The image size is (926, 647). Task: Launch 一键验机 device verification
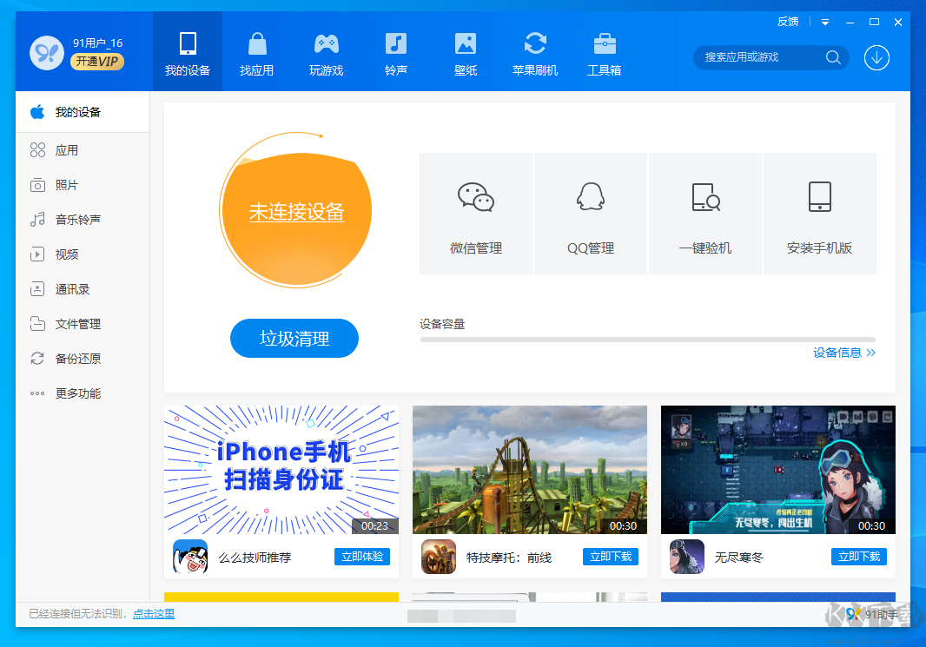pyautogui.click(x=704, y=213)
